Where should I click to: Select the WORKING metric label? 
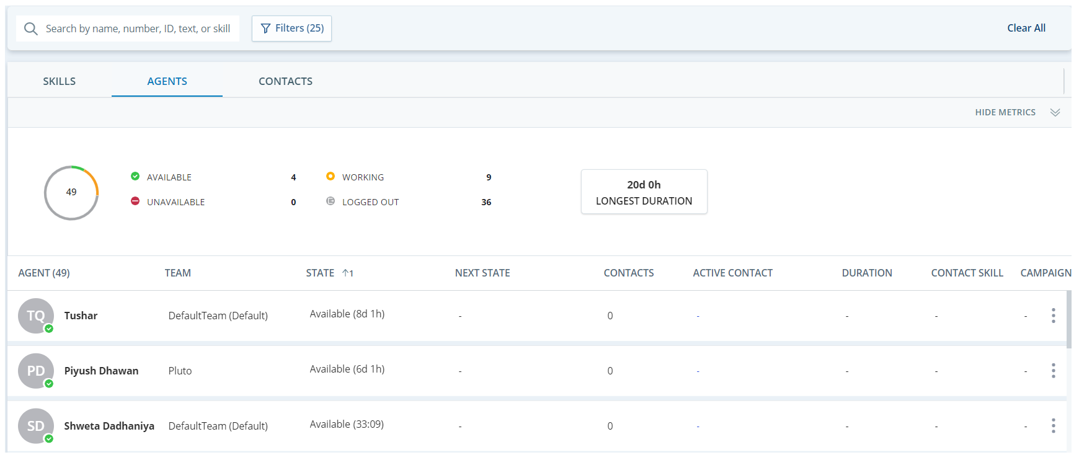point(363,177)
